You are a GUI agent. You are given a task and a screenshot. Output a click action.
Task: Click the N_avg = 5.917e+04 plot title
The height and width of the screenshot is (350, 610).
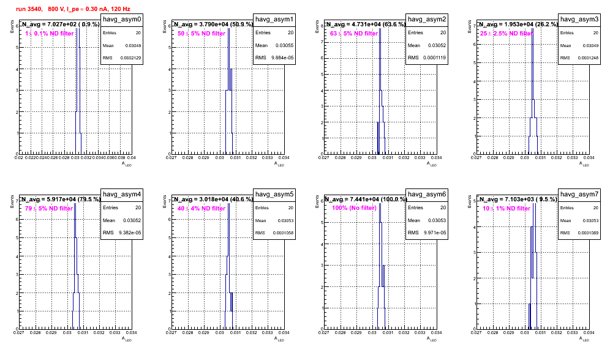click(x=61, y=199)
